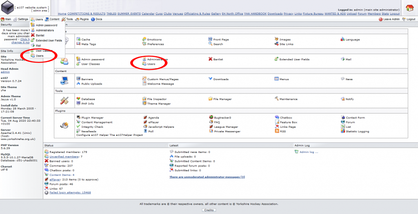The width and height of the screenshot is (418, 214).
Task: Click Leave Admin in top bar
Action: [391, 19]
